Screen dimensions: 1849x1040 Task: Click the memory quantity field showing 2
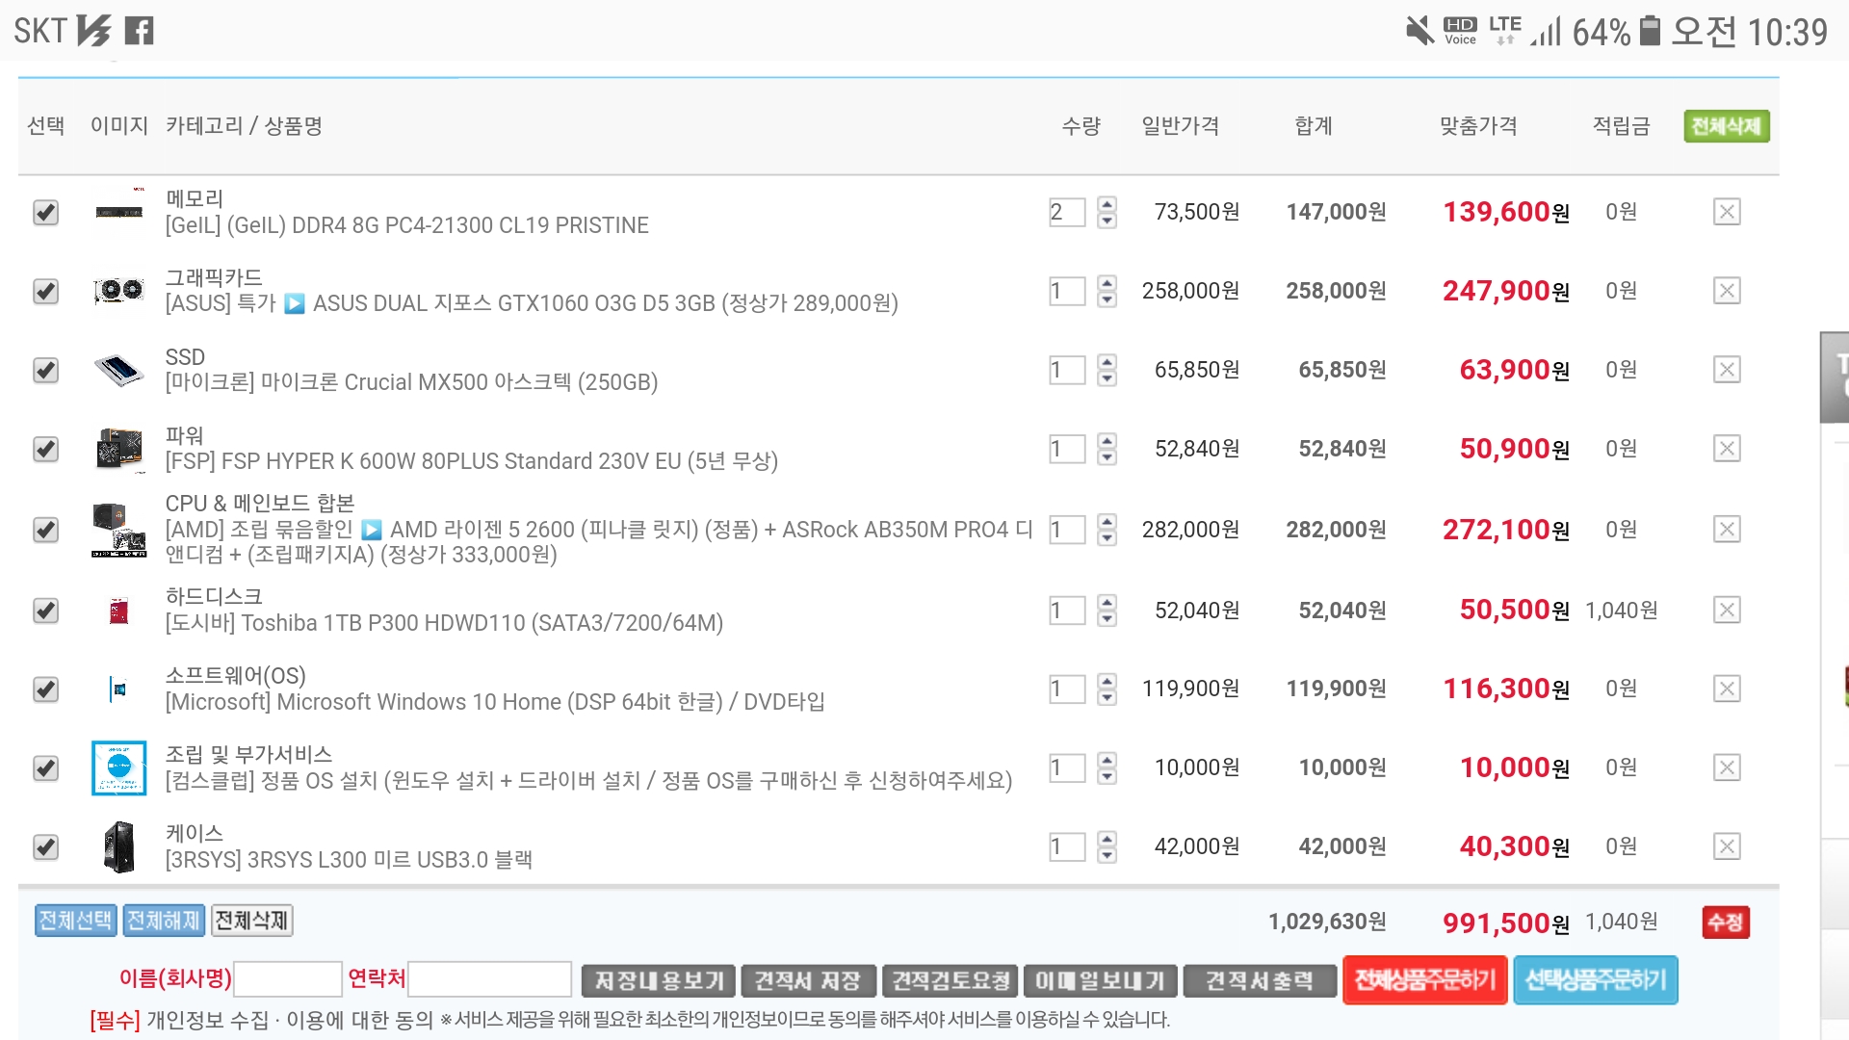(1067, 212)
